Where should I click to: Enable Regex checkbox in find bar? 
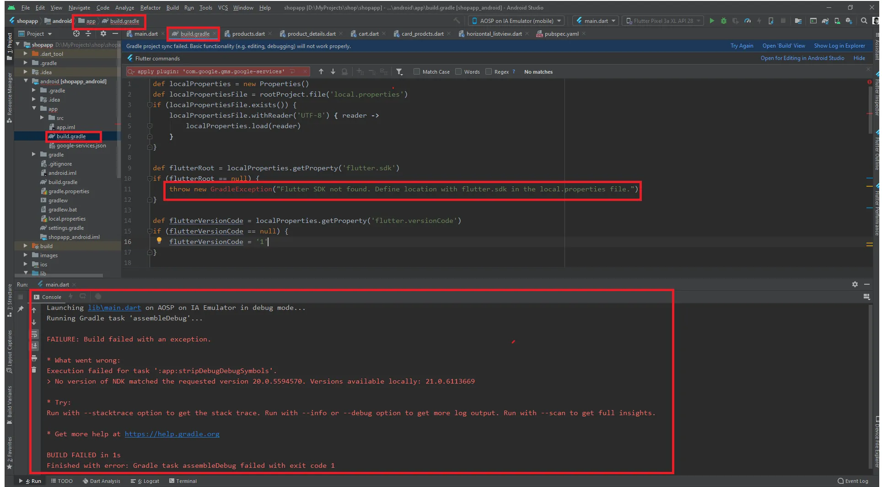(x=489, y=71)
